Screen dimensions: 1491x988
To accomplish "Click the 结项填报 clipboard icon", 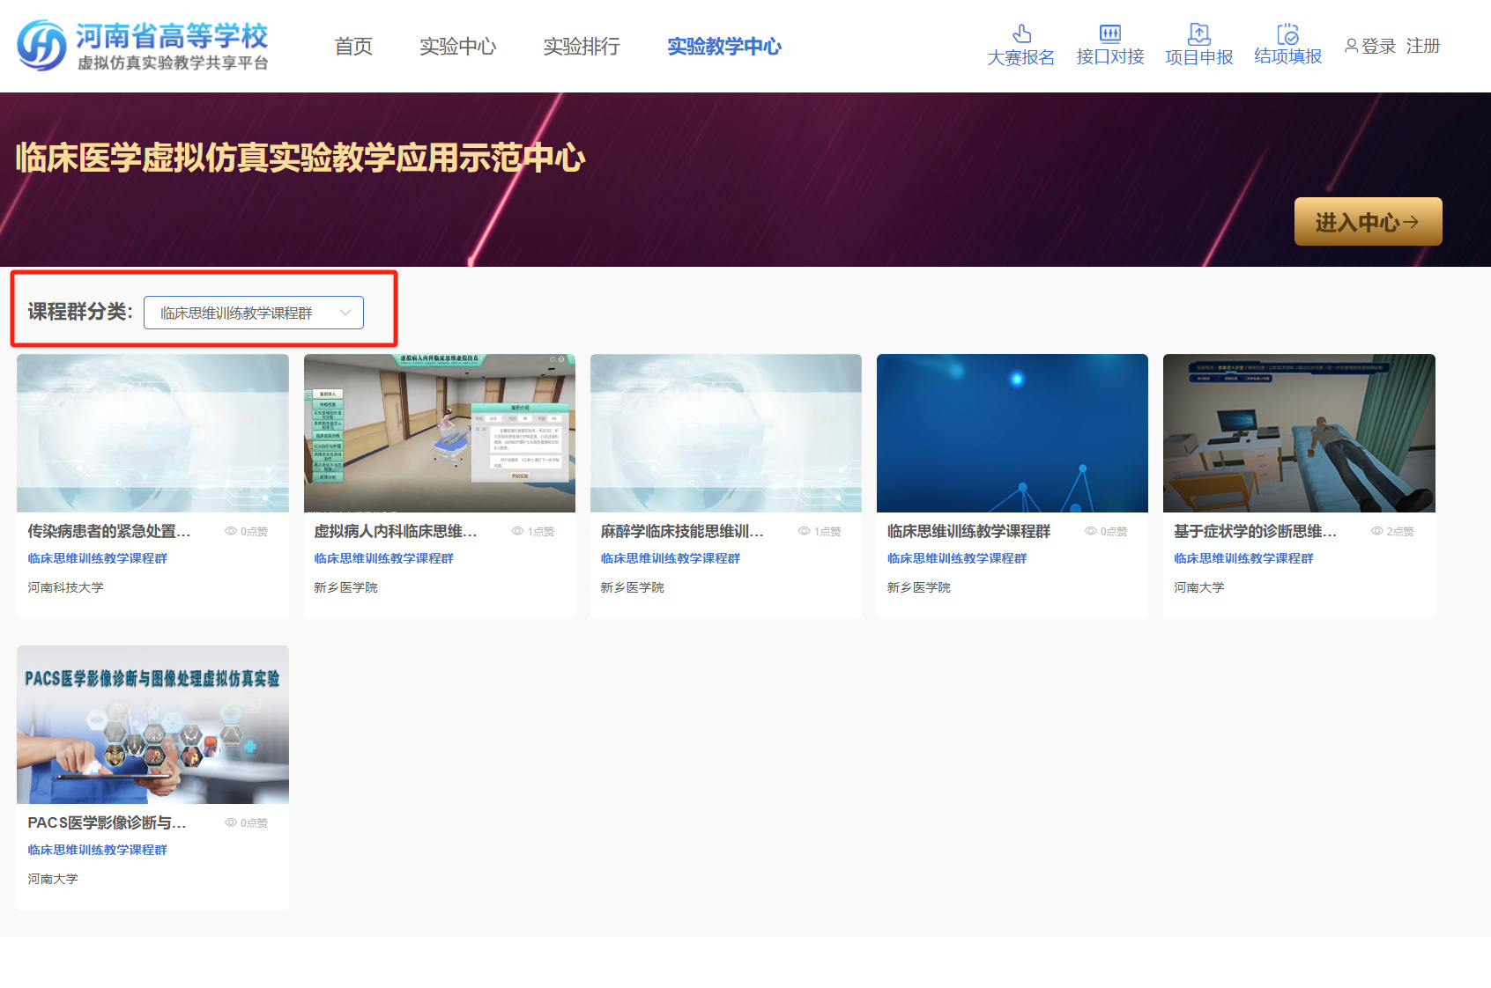I will coord(1287,33).
